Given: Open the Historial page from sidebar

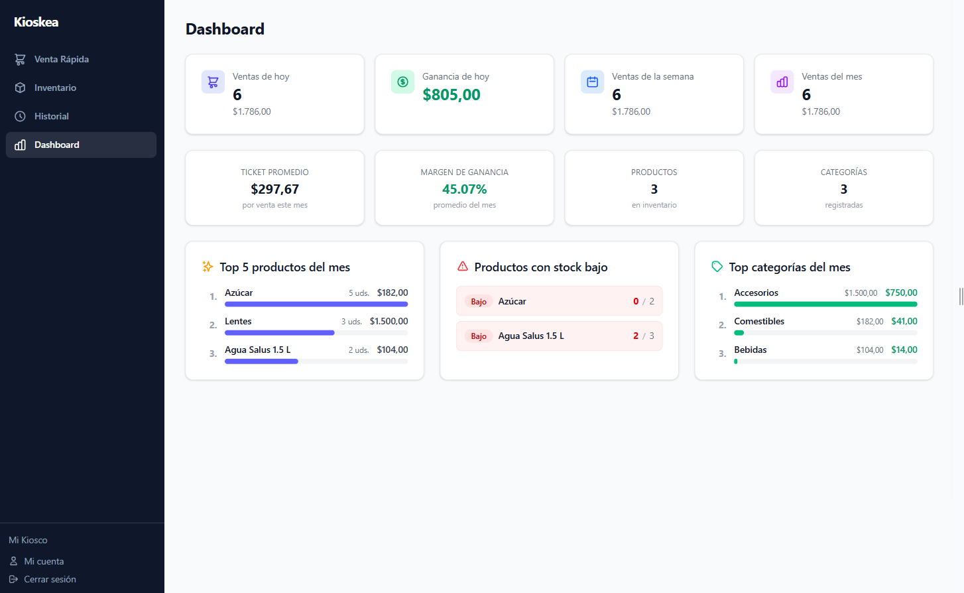Looking at the screenshot, I should pyautogui.click(x=52, y=116).
